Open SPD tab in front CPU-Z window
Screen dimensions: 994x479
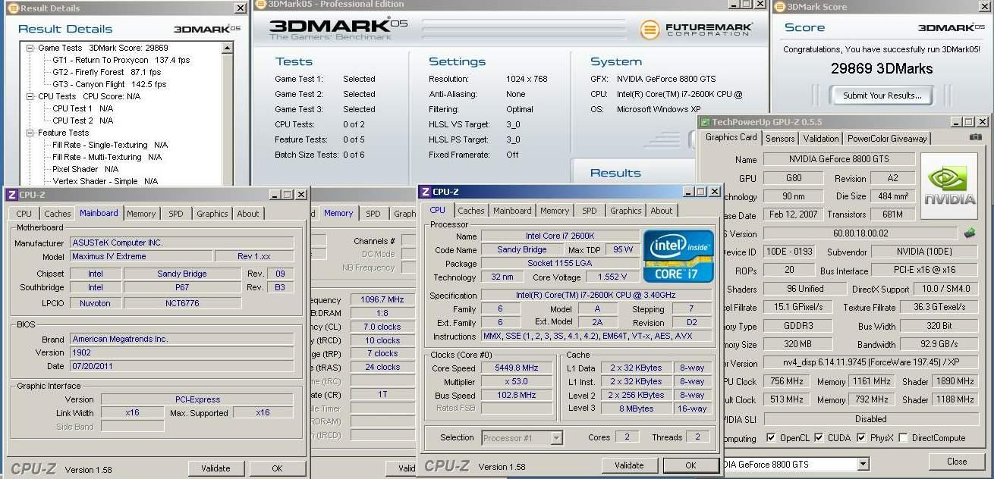tap(590, 211)
